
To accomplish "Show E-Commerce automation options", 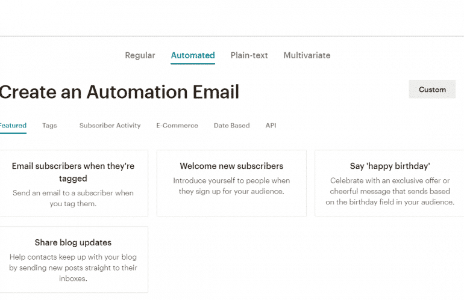I will (x=177, y=126).
